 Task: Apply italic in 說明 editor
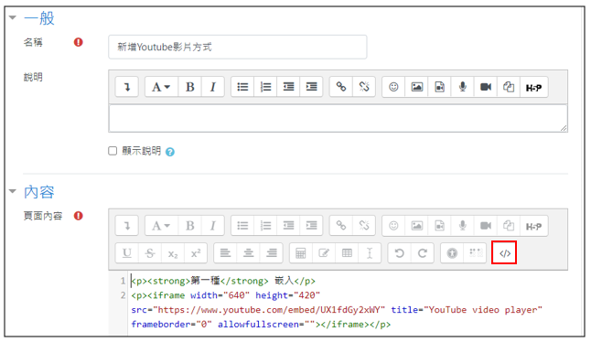click(212, 87)
